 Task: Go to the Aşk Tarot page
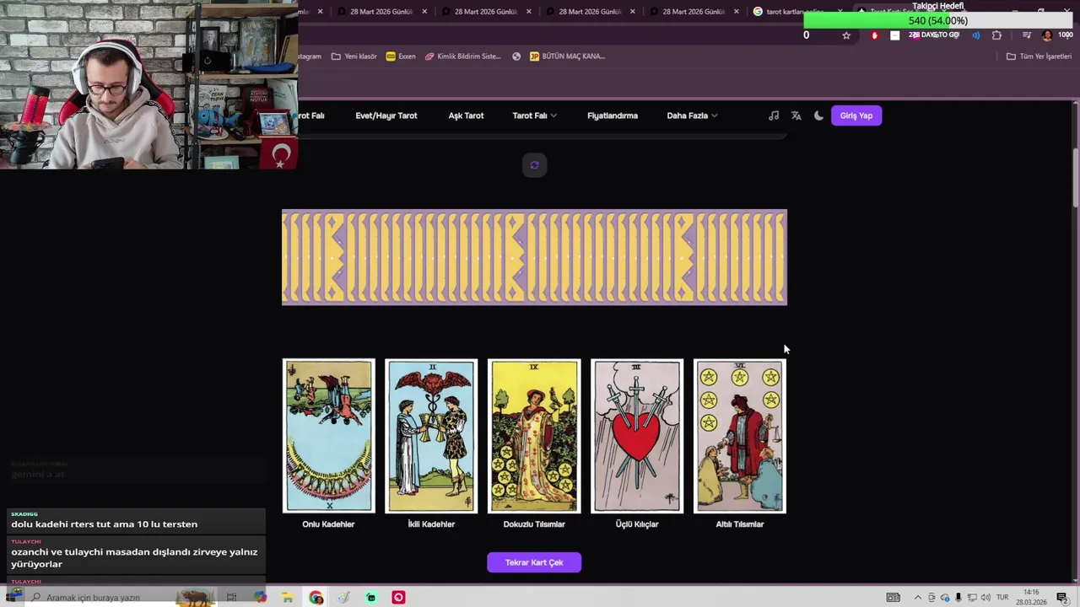[466, 115]
